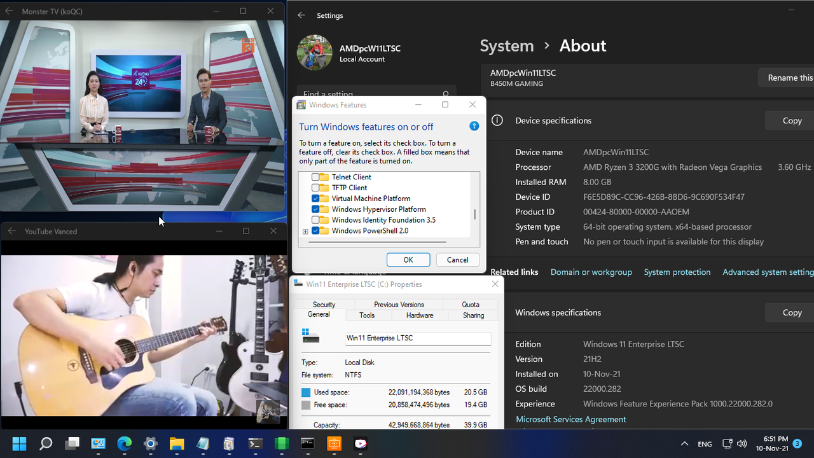Click the Windows Features horizontal scrollbar
814x458 pixels.
[378, 242]
